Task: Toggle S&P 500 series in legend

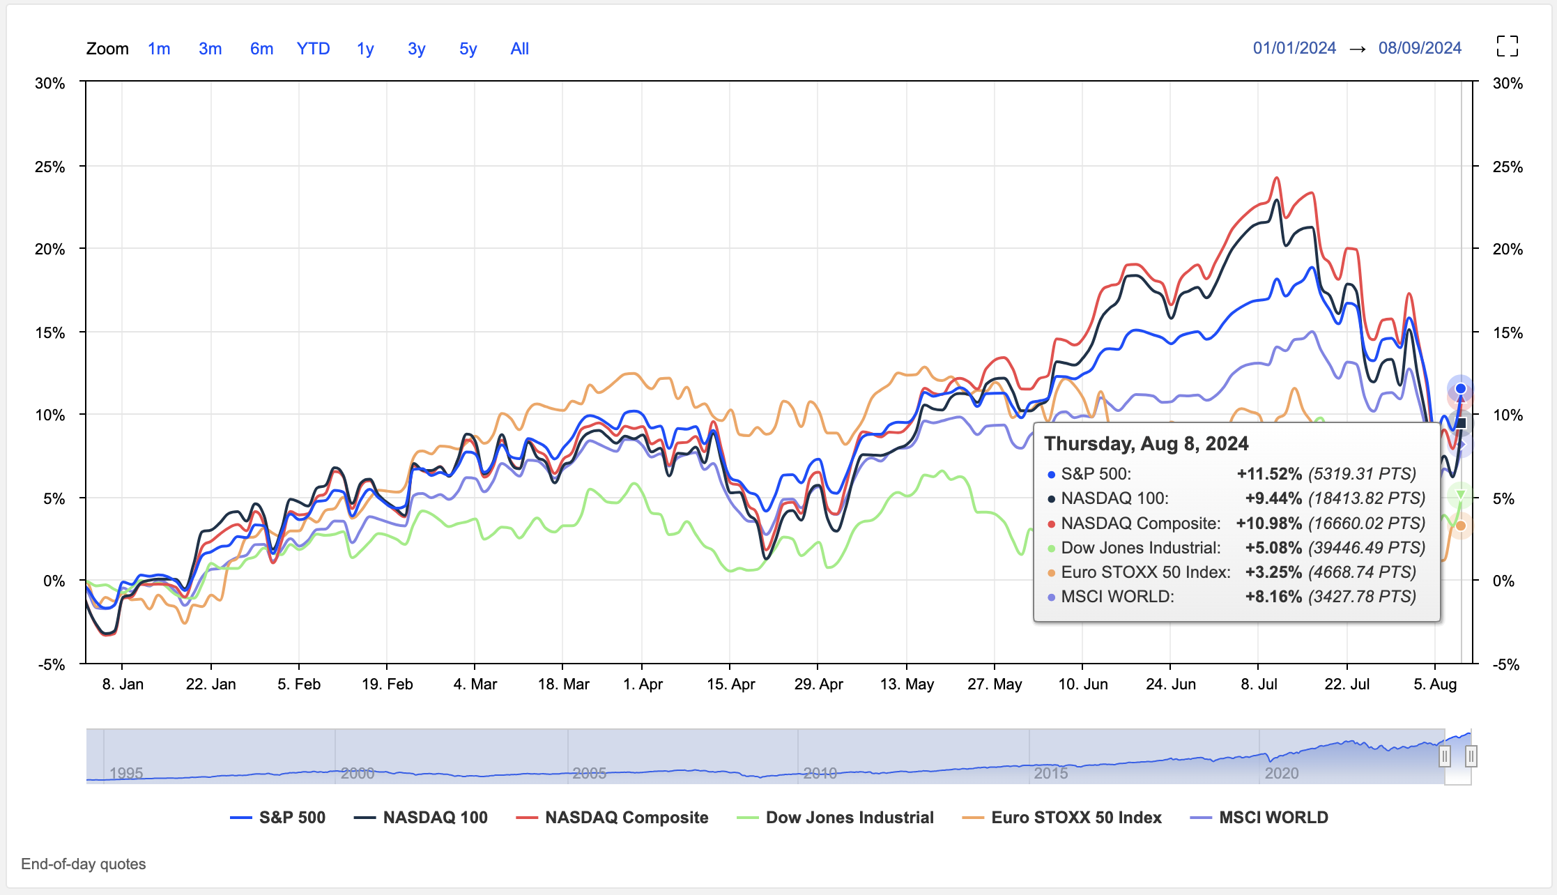Action: (278, 818)
